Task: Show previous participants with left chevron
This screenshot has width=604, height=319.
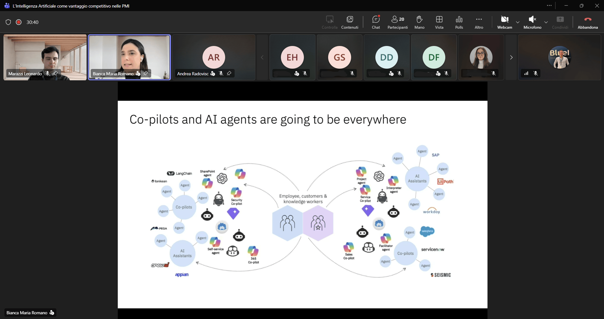Action: (262, 57)
